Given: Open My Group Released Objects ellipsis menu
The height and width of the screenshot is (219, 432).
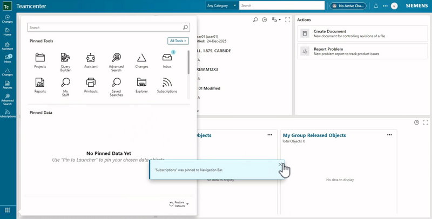Looking at the screenshot, I should pos(389,135).
